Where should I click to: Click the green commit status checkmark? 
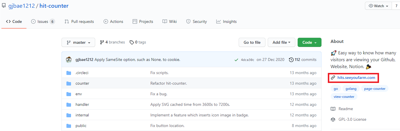pos(236,60)
